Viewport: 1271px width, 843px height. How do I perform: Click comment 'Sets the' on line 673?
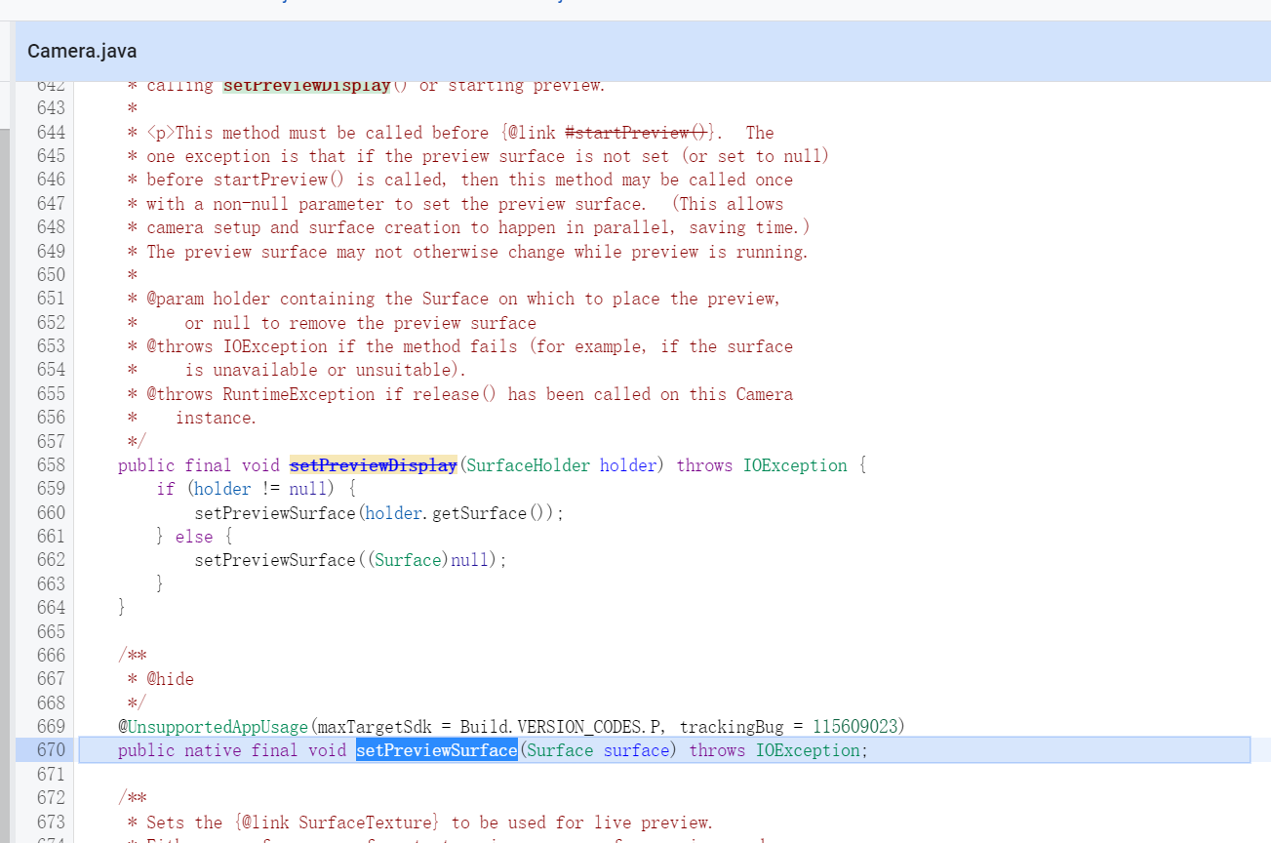click(184, 823)
